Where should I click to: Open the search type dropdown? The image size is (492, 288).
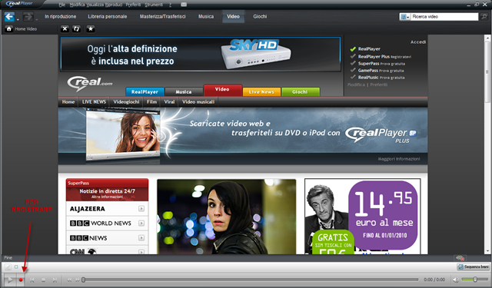[404, 17]
